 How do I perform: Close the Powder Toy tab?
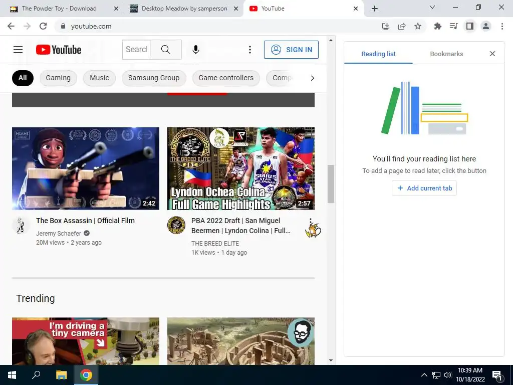click(x=116, y=9)
